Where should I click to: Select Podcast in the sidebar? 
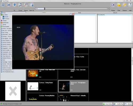click(x=5, y=21)
